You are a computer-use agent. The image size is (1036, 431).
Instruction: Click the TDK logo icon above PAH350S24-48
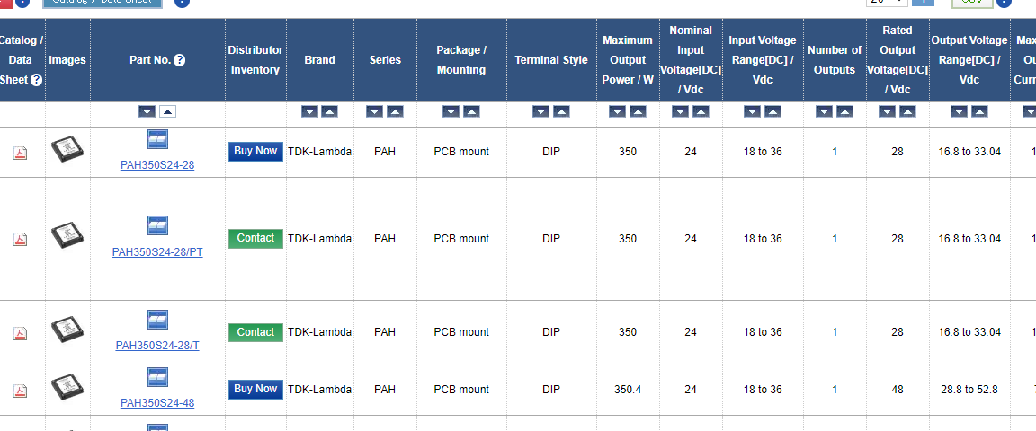pos(158,376)
